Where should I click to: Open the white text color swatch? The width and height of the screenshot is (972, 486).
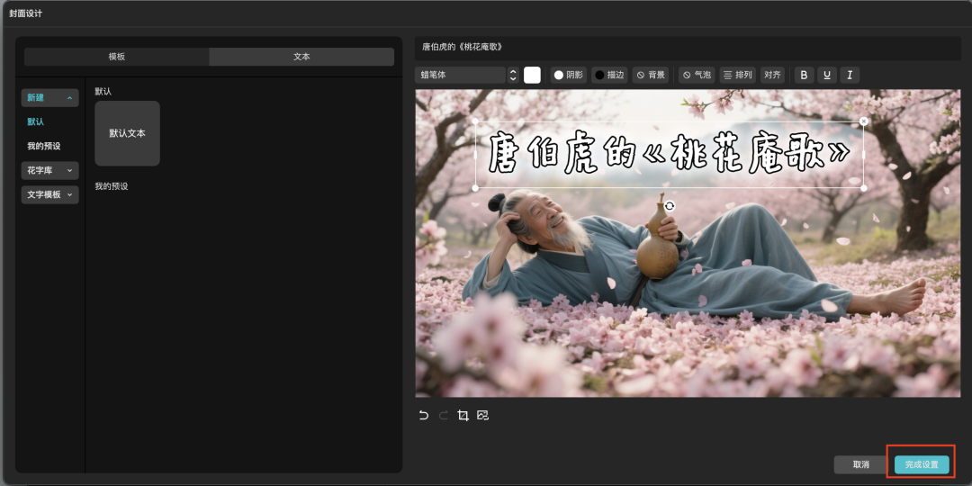pyautogui.click(x=532, y=75)
